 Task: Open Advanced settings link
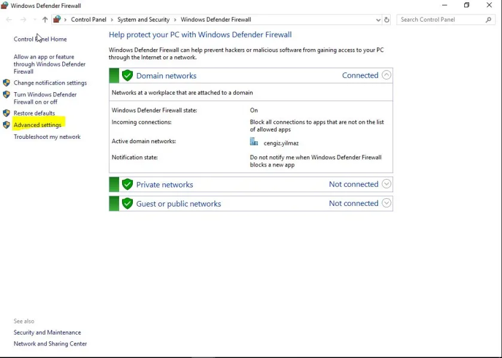point(38,125)
